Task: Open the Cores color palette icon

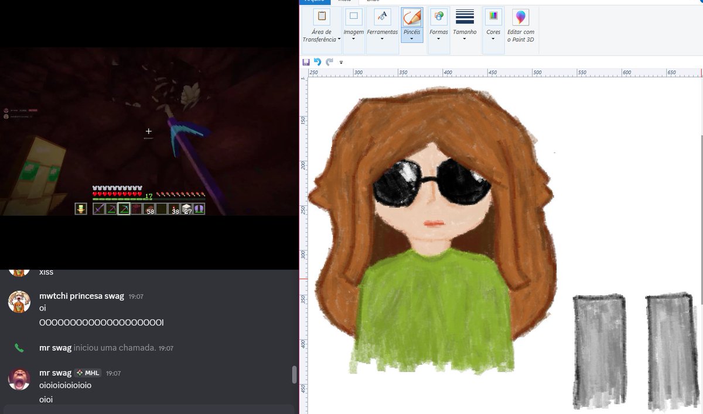Action: point(493,16)
